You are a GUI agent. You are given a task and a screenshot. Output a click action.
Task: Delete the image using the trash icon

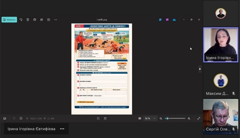(x=28, y=20)
